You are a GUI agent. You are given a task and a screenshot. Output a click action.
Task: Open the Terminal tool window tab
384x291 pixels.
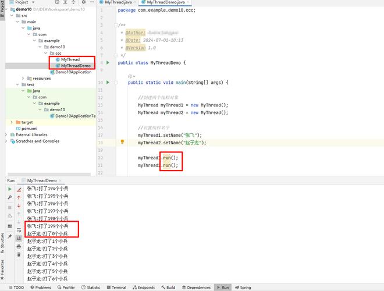[116, 288]
